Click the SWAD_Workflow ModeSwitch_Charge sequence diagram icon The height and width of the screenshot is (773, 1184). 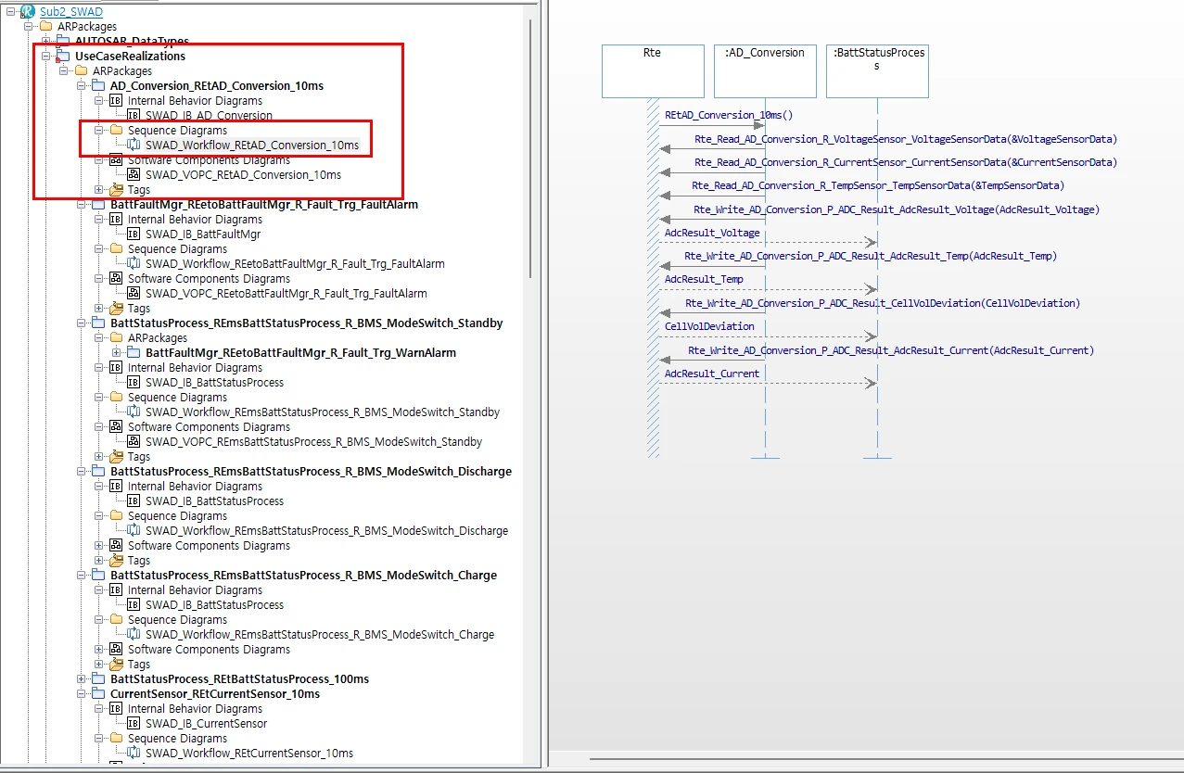tap(134, 635)
